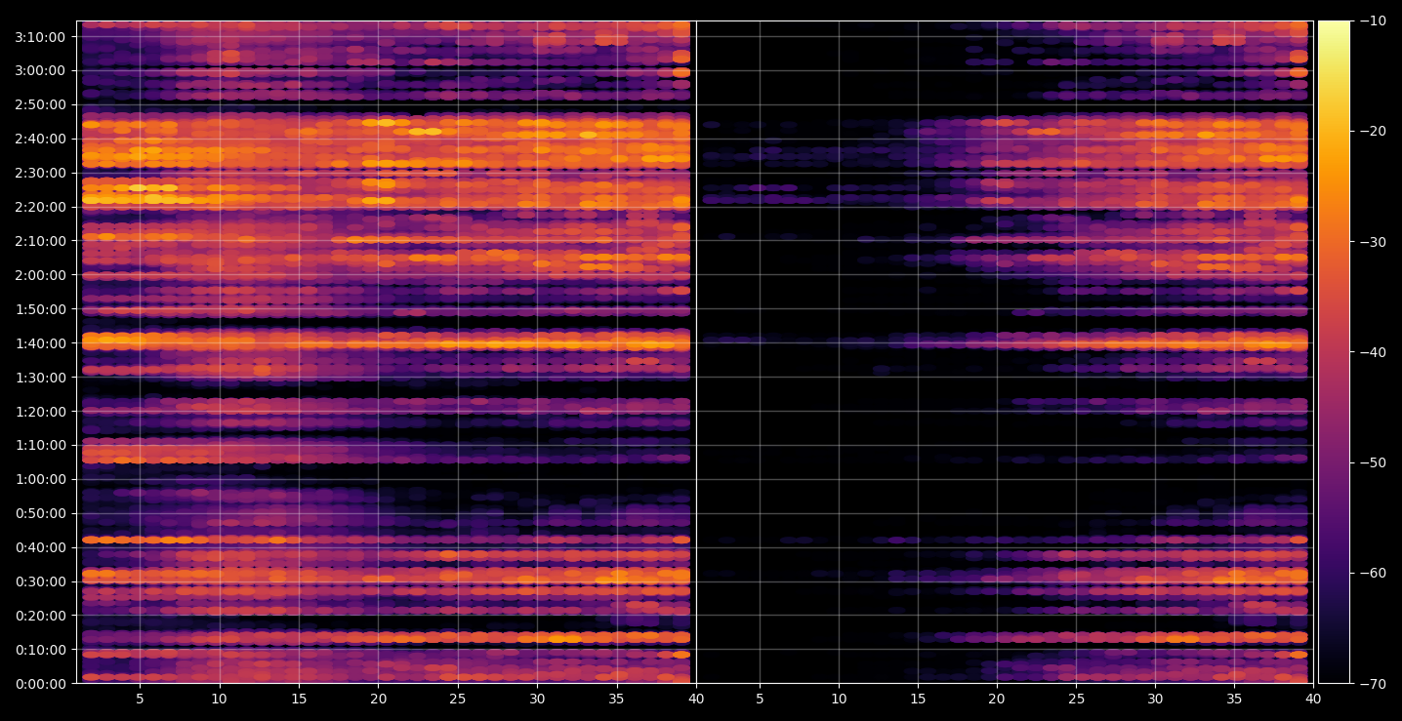Select x-axis tick 20 of right heatmap
Screen dimensions: 1402x721
click(x=997, y=700)
